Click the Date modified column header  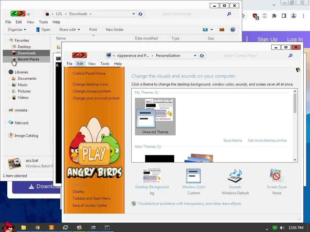[146, 38]
